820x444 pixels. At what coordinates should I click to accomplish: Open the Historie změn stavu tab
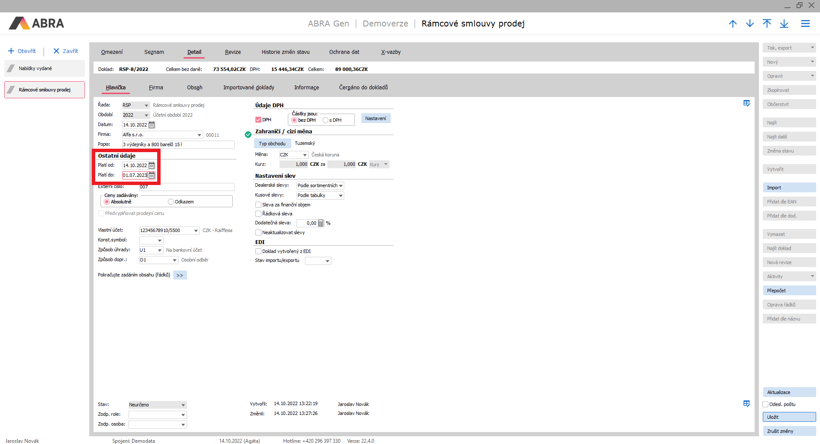(285, 52)
